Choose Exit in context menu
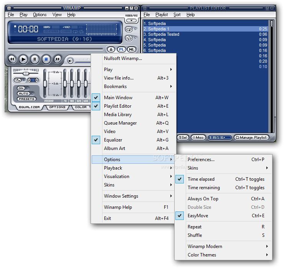 [133, 218]
